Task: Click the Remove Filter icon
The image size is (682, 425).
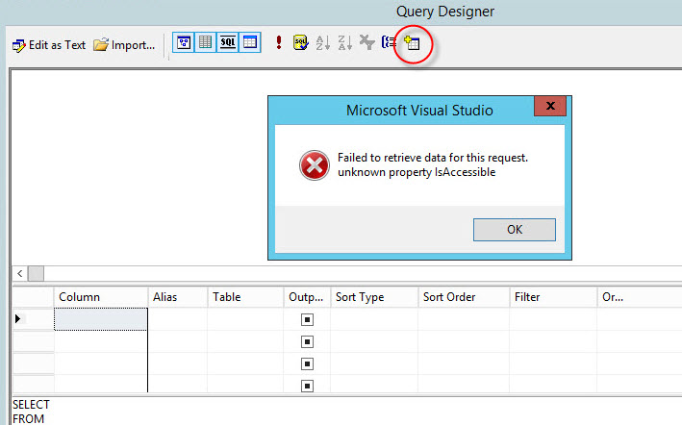Action: click(x=366, y=43)
